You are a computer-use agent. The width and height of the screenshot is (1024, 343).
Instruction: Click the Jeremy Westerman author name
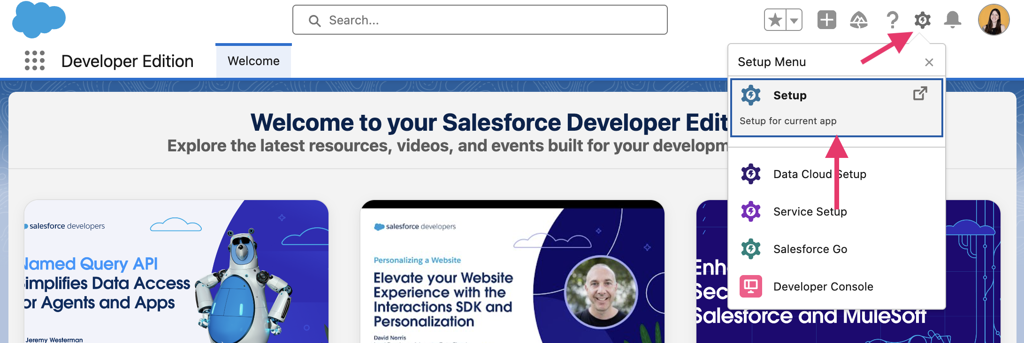coord(54,340)
